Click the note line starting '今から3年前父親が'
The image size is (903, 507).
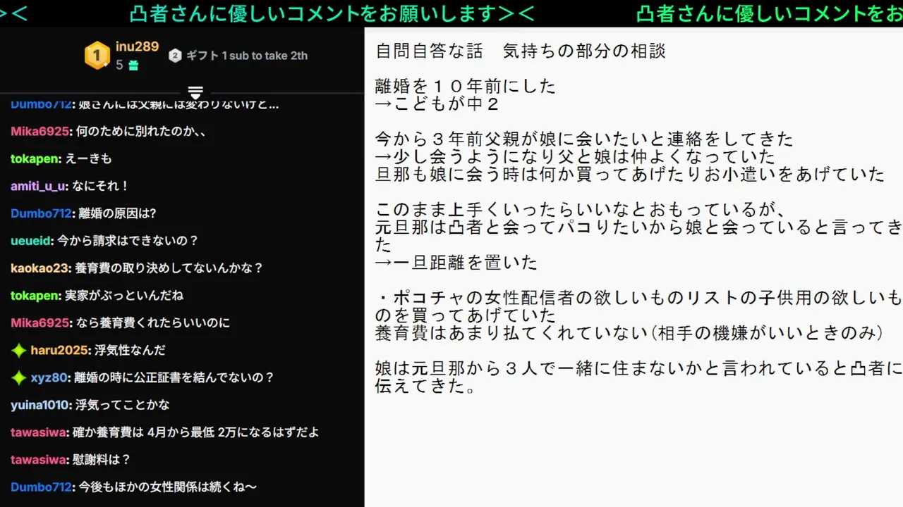[x=584, y=139]
